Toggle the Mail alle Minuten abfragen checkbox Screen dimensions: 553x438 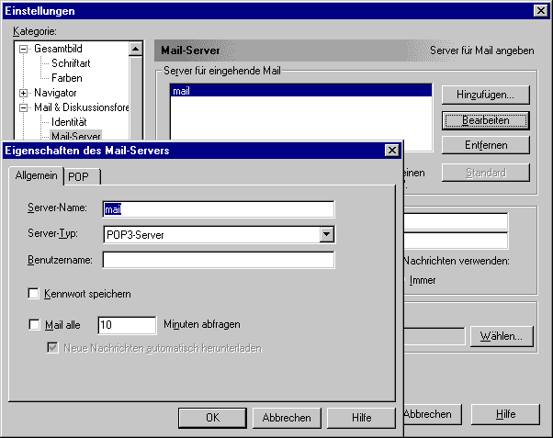(35, 324)
